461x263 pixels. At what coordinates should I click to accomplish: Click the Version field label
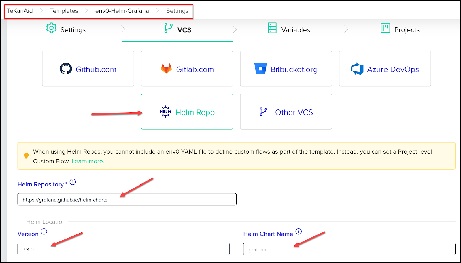pos(28,234)
